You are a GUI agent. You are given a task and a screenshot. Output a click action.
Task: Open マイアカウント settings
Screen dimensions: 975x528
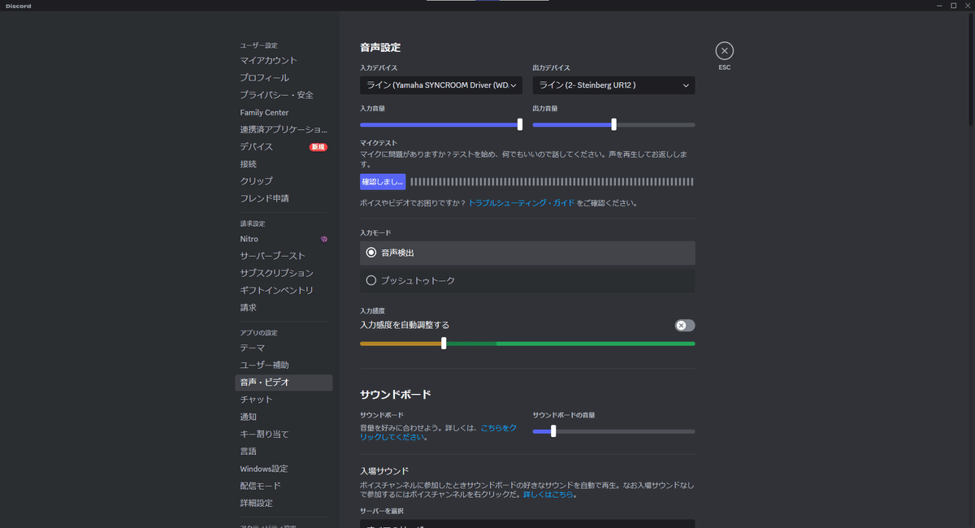(x=284, y=60)
